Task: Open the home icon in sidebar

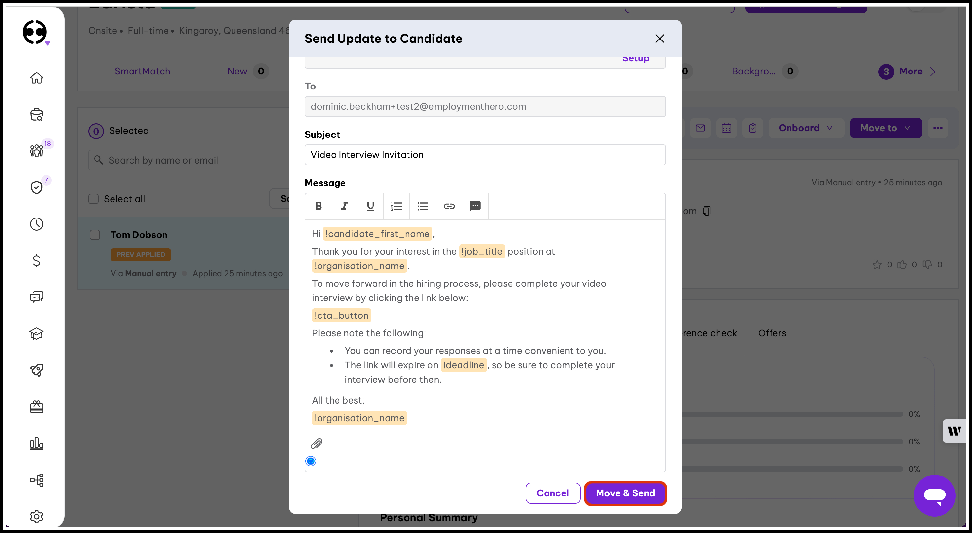Action: (x=37, y=78)
